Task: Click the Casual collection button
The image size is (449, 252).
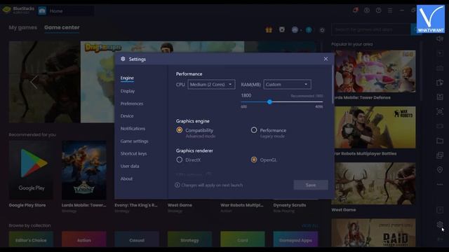Action: tap(137, 240)
